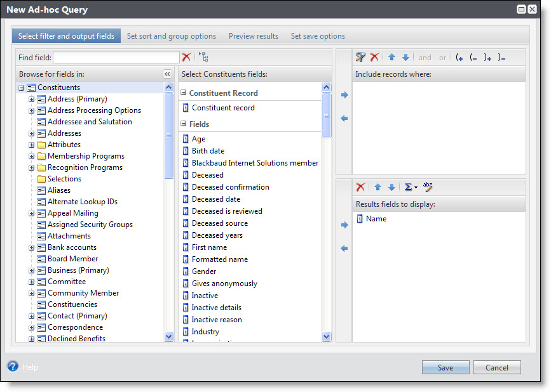551x392 pixels.
Task: Click the tree view toggle icon near Find field
Action: [x=203, y=57]
